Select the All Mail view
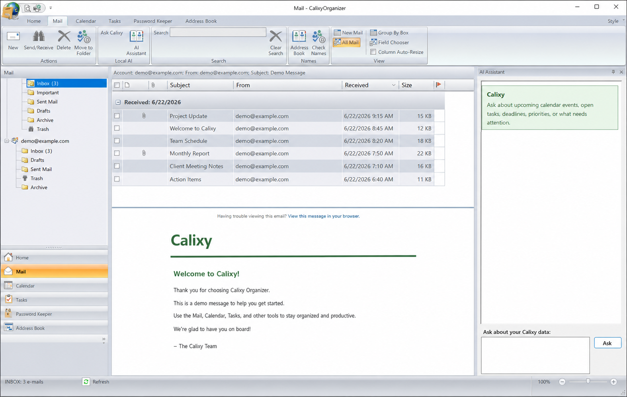Viewport: 627px width, 397px height. tap(346, 42)
